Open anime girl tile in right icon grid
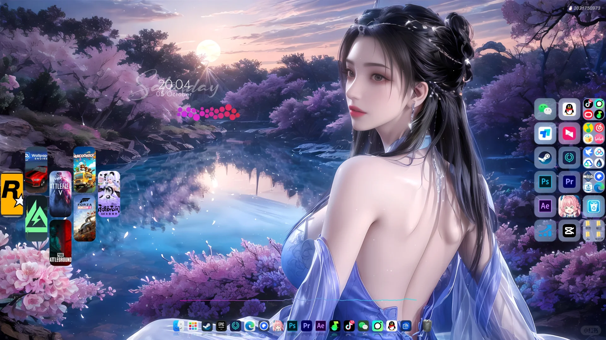 tap(569, 206)
